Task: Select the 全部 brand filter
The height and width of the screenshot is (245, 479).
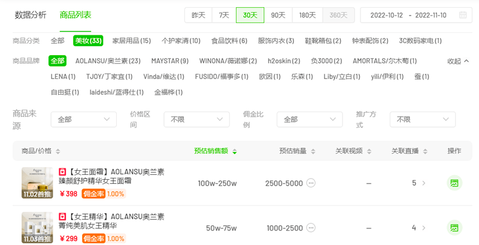Action: point(57,61)
